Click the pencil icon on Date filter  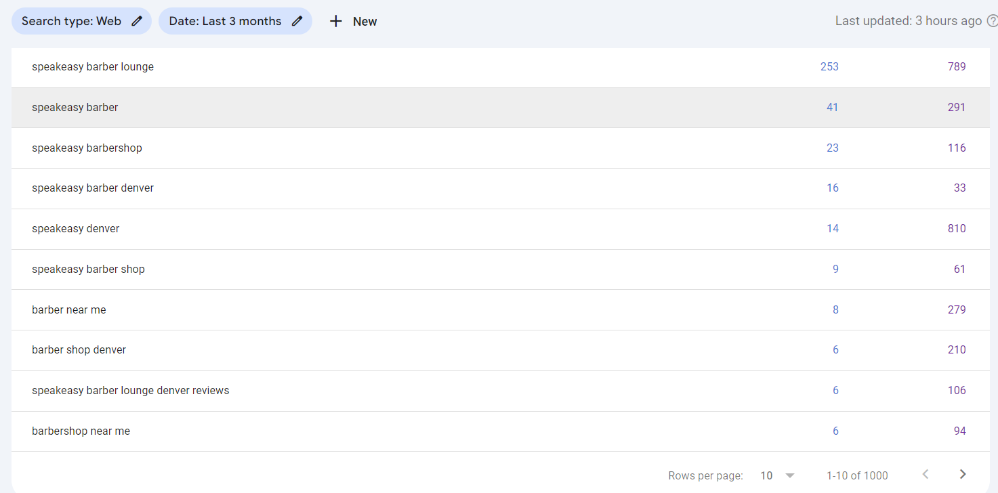(x=296, y=21)
